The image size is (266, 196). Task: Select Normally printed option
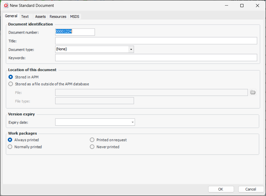[10, 147]
